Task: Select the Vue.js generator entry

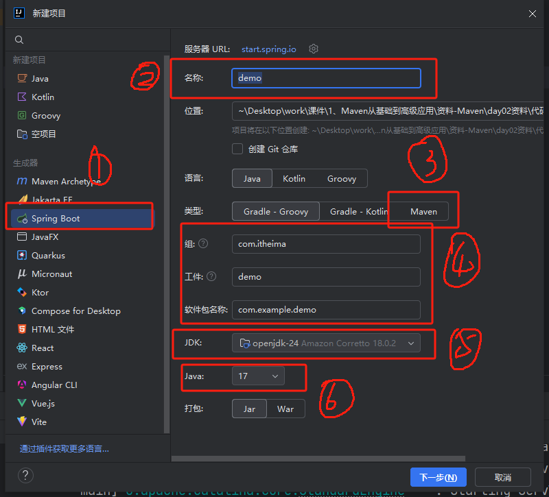Action: [x=82, y=404]
